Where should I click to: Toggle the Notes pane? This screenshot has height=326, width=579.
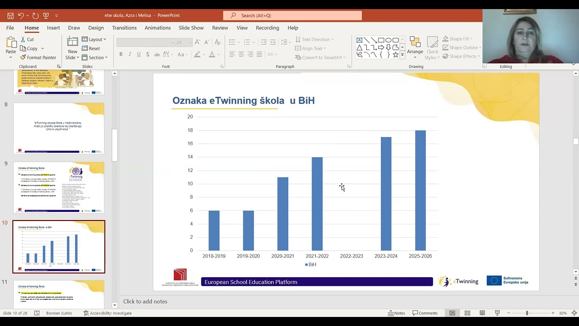pos(397,313)
